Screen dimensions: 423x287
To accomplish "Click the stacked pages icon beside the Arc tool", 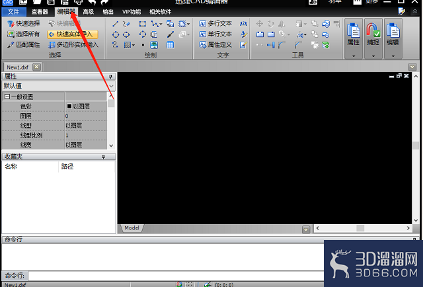I will click(154, 34).
